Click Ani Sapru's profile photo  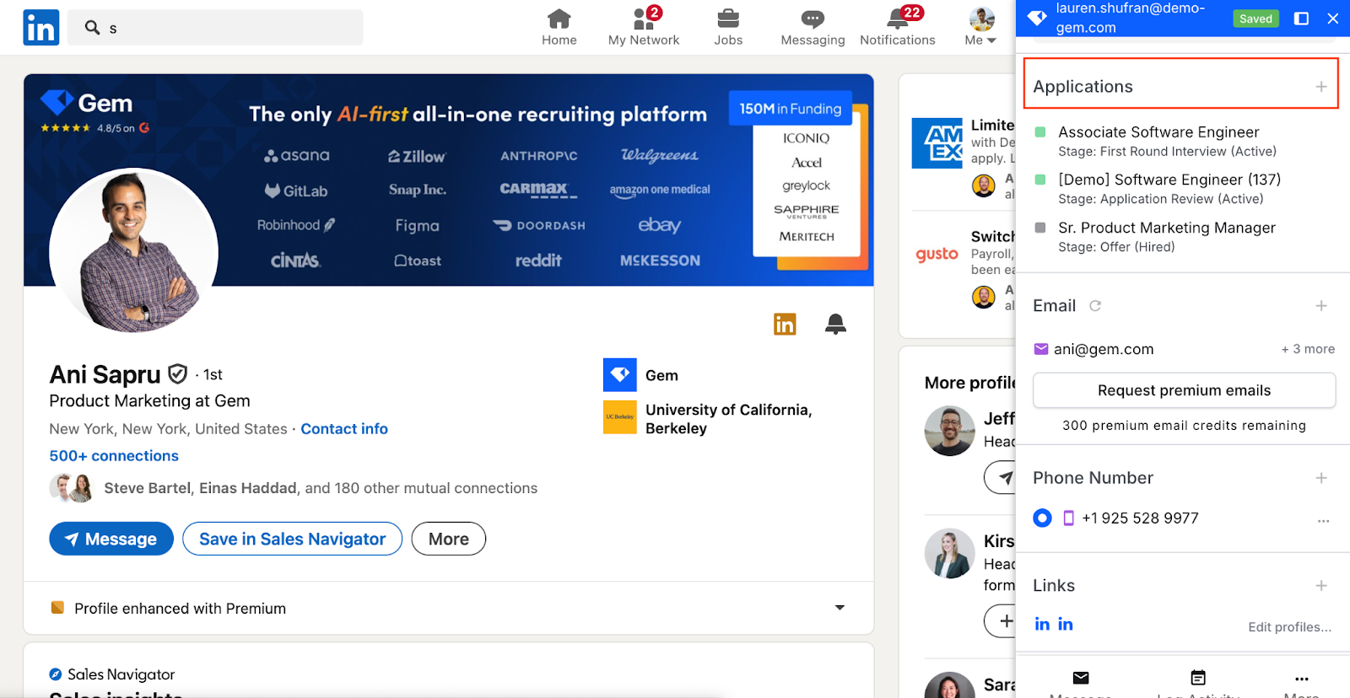click(133, 251)
